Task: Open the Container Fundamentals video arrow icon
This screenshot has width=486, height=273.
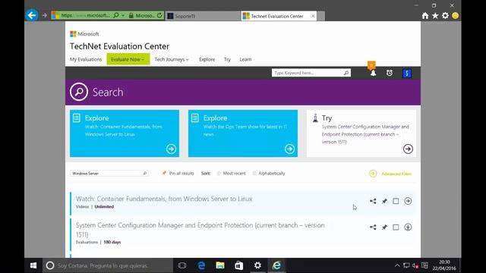Action: click(408, 201)
